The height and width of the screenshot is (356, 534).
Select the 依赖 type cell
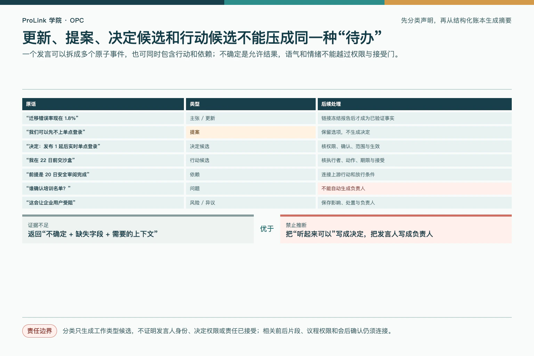251,175
